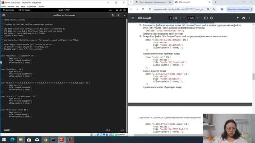
Task: Click VirtualBox hard disk activity status icon
Action: pyautogui.click(x=92, y=135)
